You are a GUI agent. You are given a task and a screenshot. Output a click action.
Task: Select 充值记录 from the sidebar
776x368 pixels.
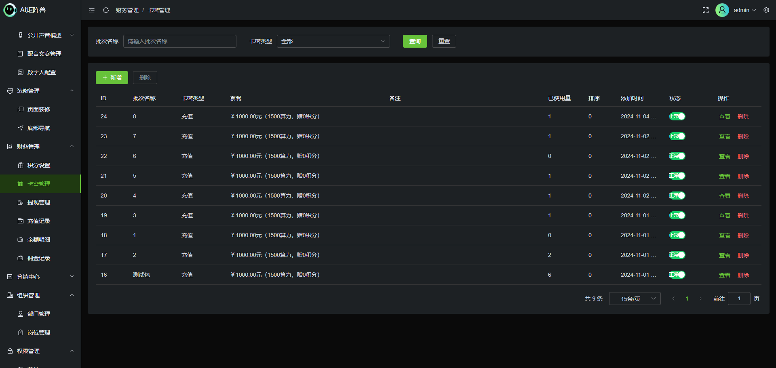(39, 221)
